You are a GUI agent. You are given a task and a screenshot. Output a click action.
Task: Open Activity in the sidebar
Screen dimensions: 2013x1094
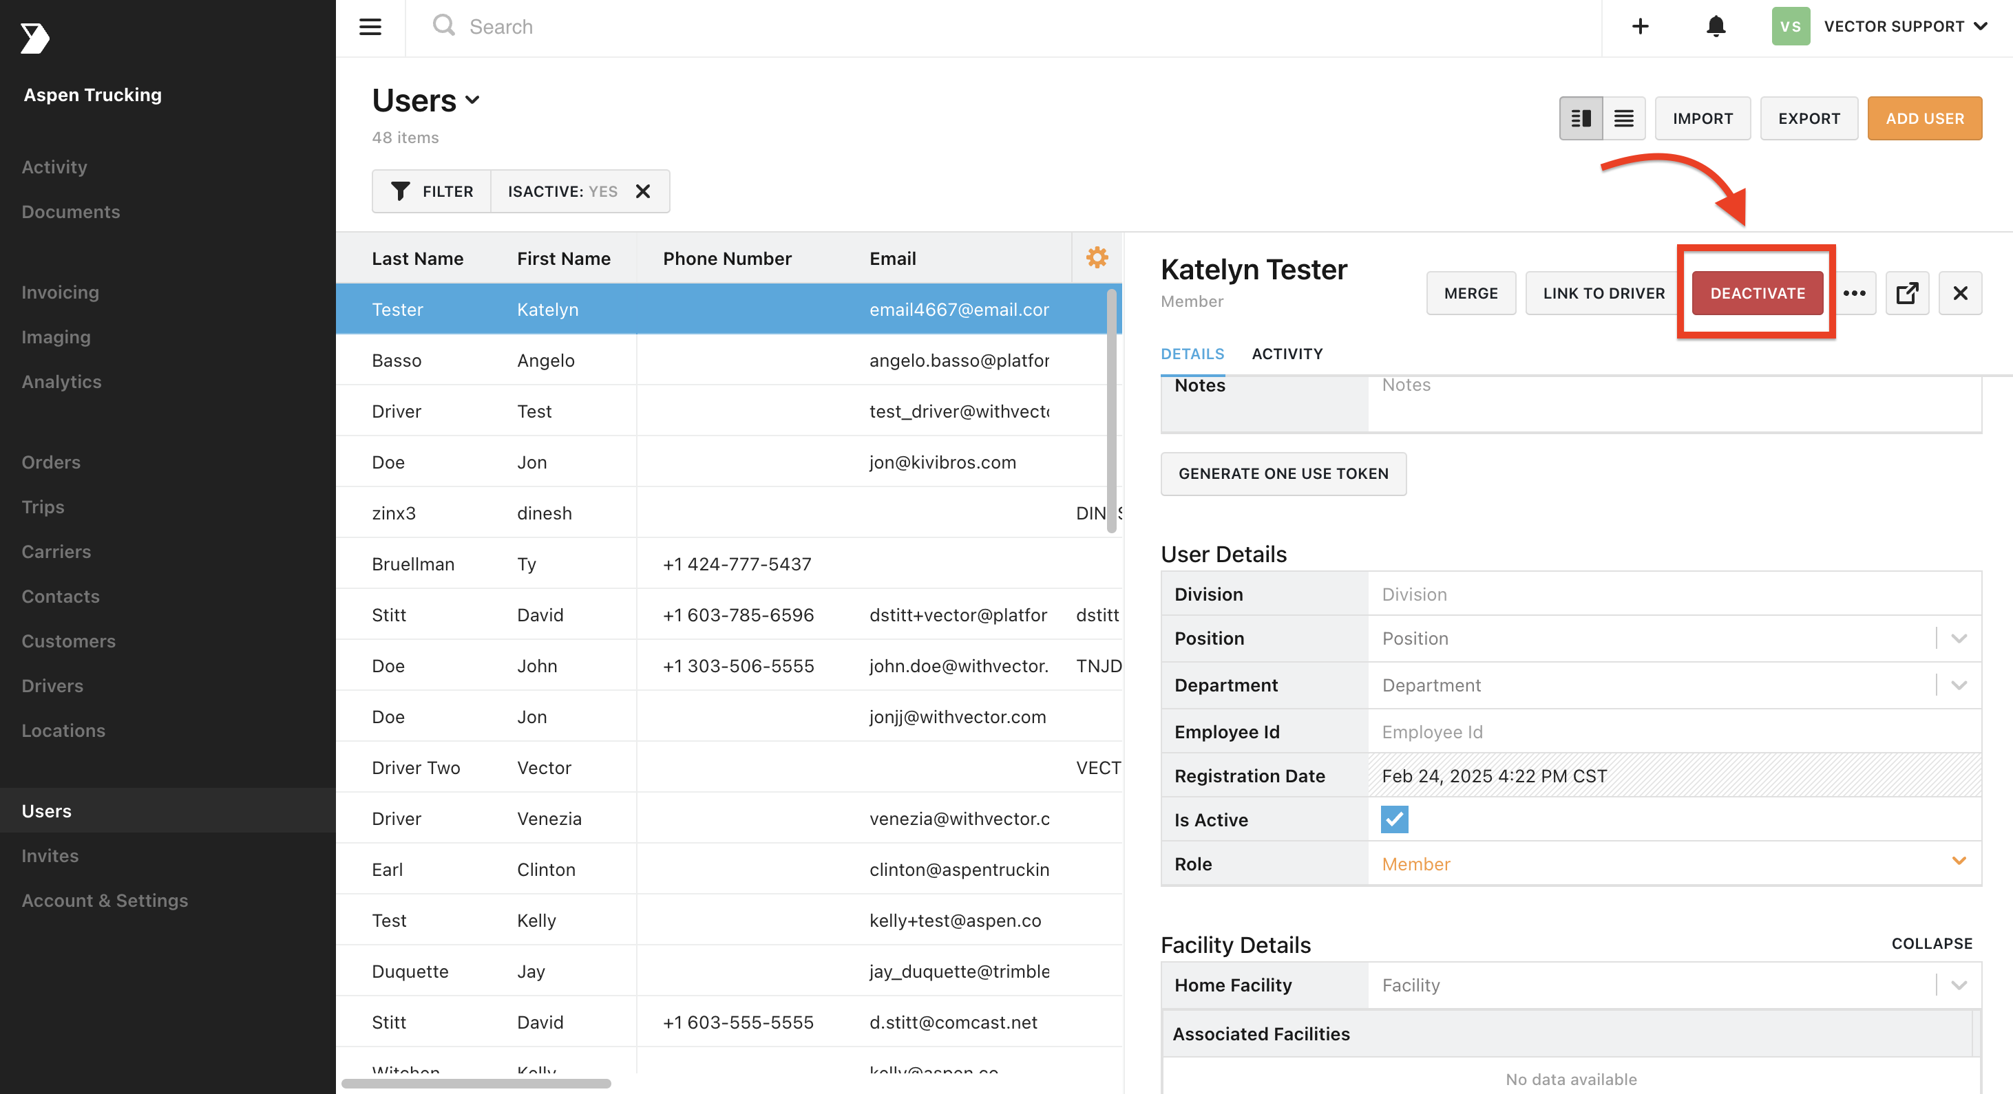[x=54, y=167]
